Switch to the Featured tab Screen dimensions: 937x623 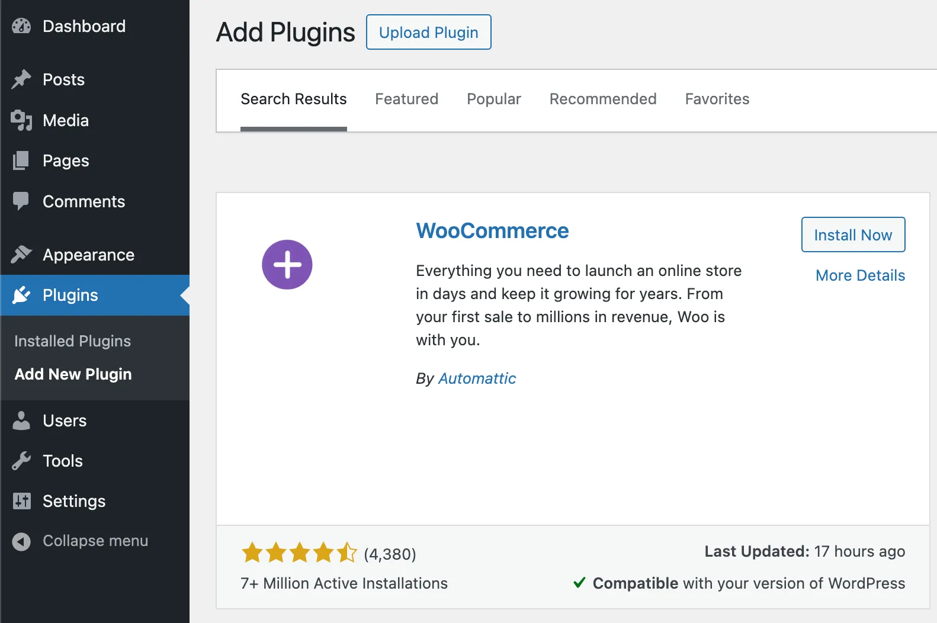(406, 99)
